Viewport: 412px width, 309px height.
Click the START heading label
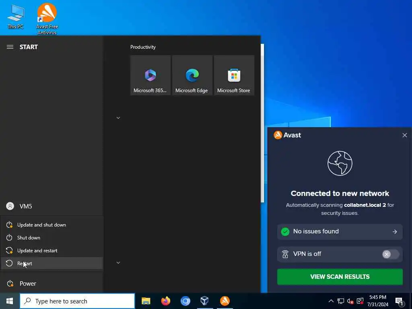(x=29, y=47)
